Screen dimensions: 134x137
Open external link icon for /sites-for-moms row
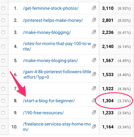click(94, 46)
